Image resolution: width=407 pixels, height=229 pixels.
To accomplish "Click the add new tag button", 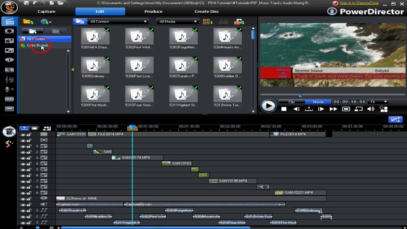I will (x=32, y=31).
